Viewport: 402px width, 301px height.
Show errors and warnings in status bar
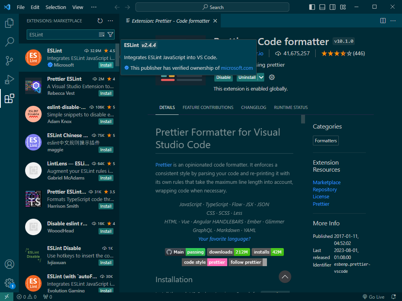[27, 297]
